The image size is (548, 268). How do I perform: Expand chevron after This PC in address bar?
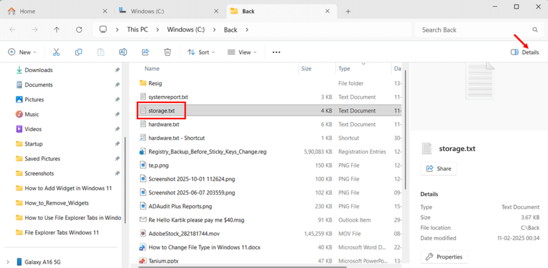click(x=158, y=29)
